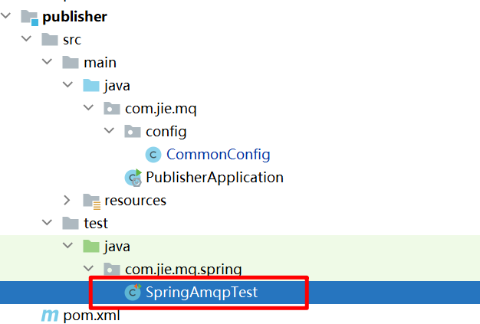Click the SpringAmqpTest test class icon

pos(133,292)
